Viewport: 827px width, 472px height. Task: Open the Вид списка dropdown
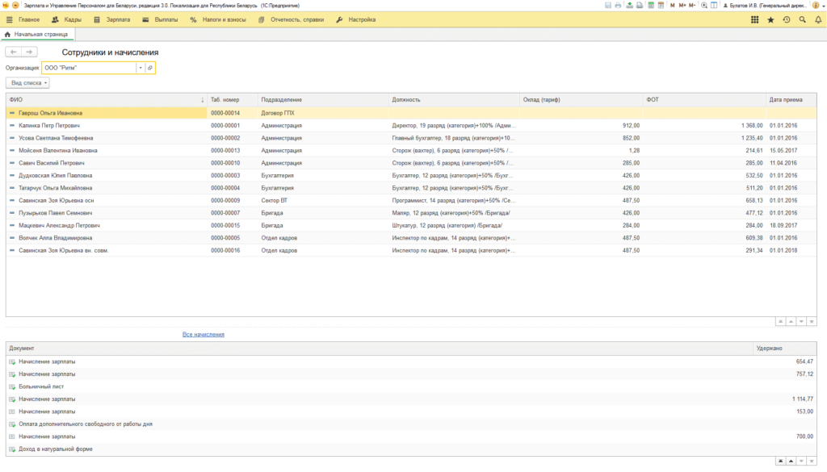[28, 83]
